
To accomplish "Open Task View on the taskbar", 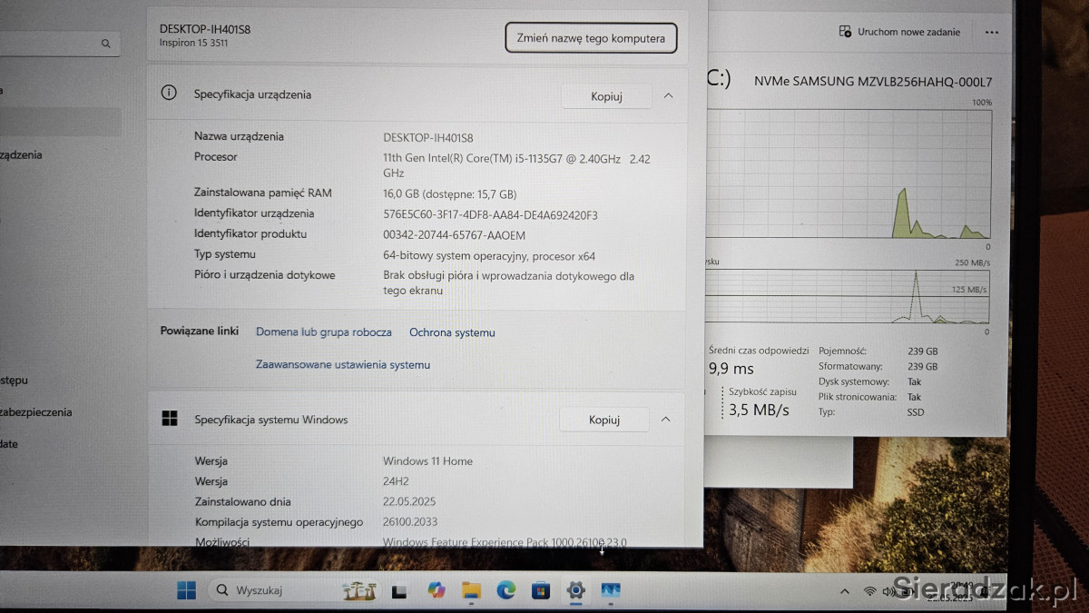I will [x=397, y=591].
